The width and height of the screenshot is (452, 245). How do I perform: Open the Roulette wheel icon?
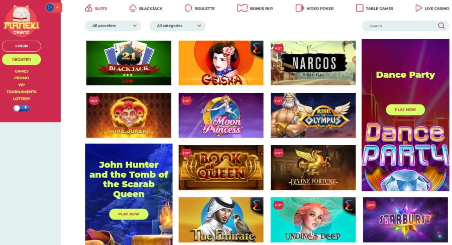(x=188, y=8)
